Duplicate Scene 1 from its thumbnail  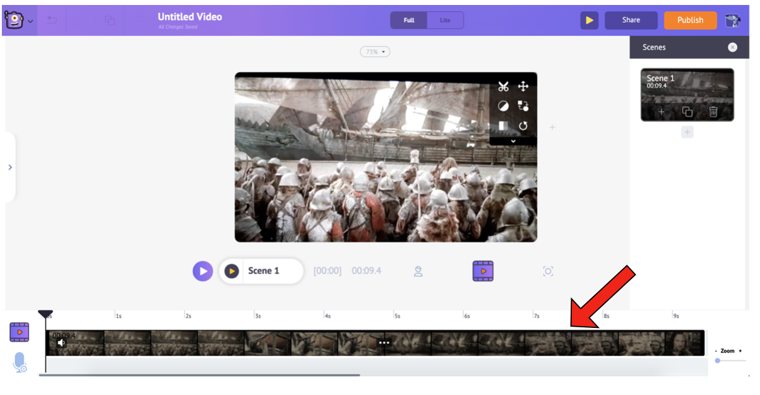[687, 112]
